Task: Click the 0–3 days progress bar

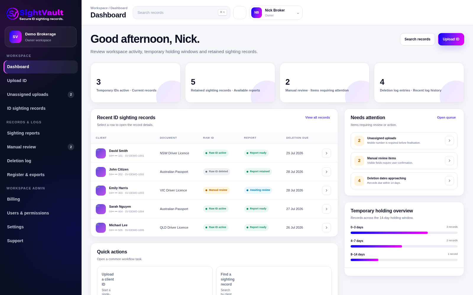Action: click(x=404, y=233)
